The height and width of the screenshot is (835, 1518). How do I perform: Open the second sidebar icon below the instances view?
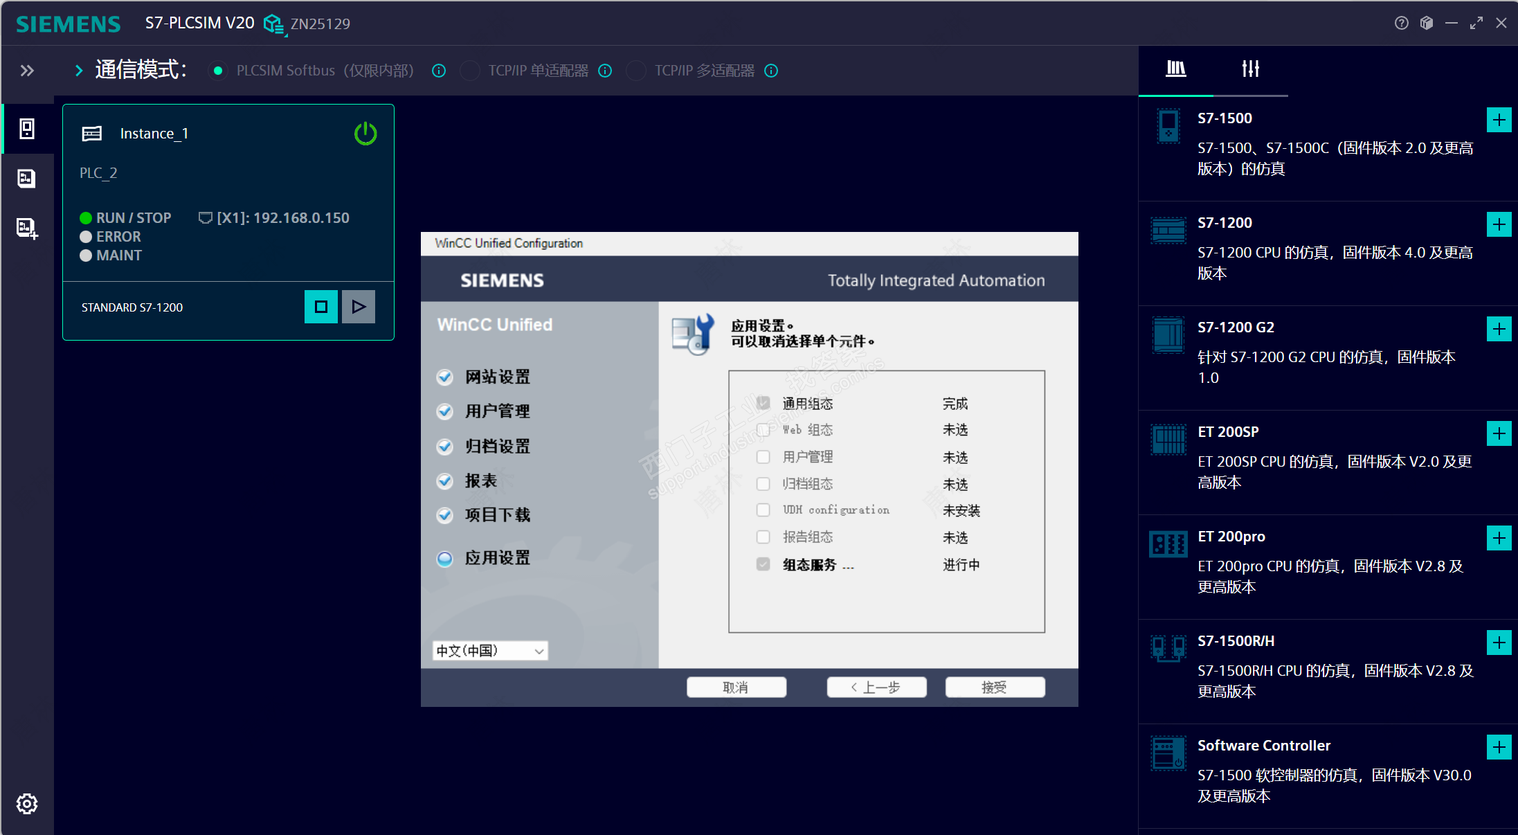[x=27, y=178]
